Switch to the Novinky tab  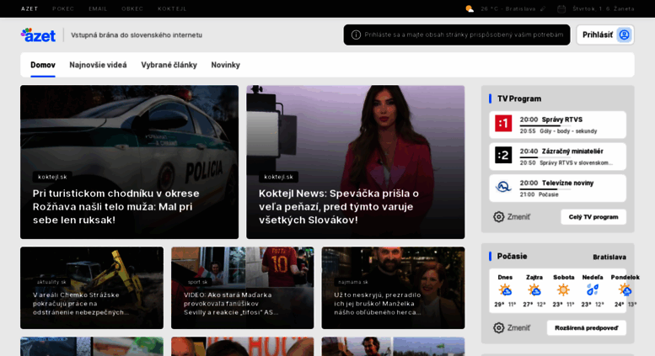coord(226,65)
